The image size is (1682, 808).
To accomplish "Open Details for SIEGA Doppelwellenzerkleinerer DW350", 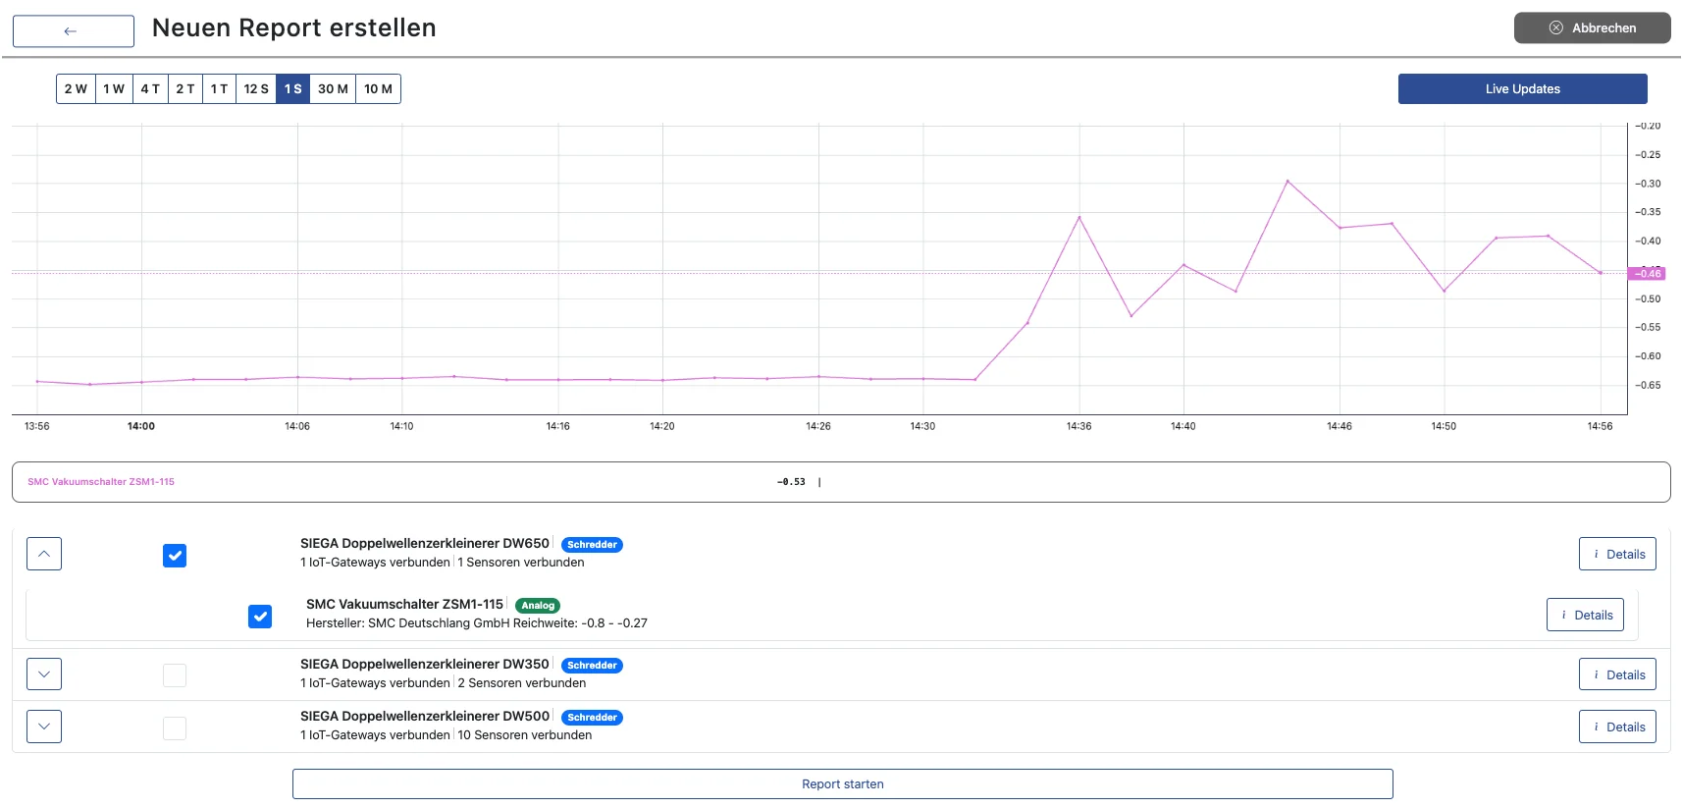I will click(1616, 675).
